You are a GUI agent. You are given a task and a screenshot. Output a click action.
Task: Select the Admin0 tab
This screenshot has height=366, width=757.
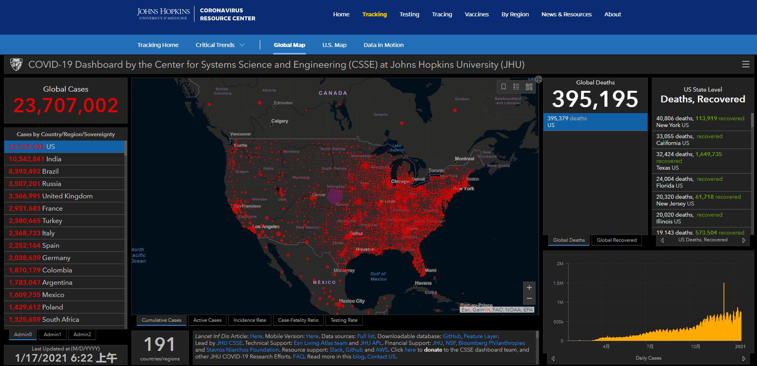click(x=23, y=335)
